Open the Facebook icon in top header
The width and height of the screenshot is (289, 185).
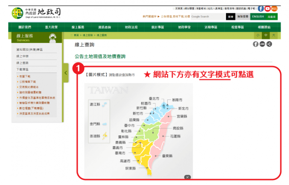[x=260, y=9]
